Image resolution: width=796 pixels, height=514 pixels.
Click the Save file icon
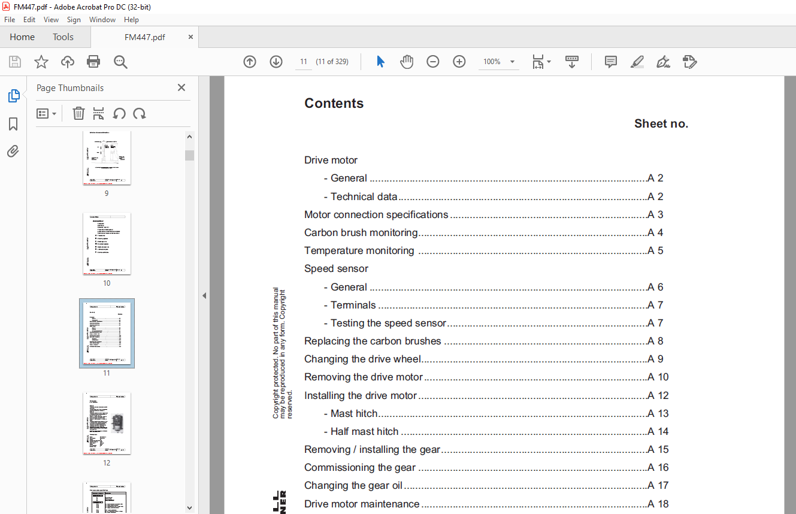(15, 62)
